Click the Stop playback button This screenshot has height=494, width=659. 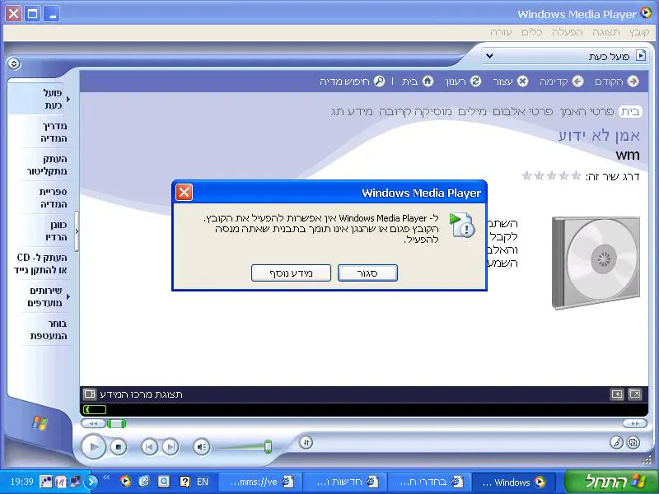pyautogui.click(x=119, y=447)
